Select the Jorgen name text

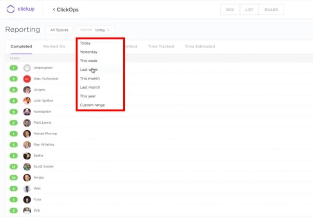[39, 90]
